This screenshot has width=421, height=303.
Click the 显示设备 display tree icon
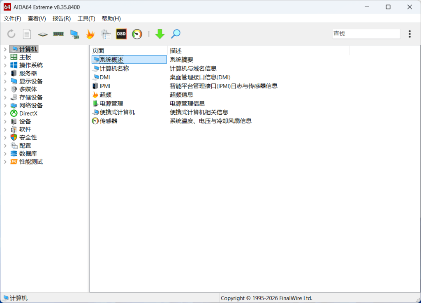click(14, 81)
